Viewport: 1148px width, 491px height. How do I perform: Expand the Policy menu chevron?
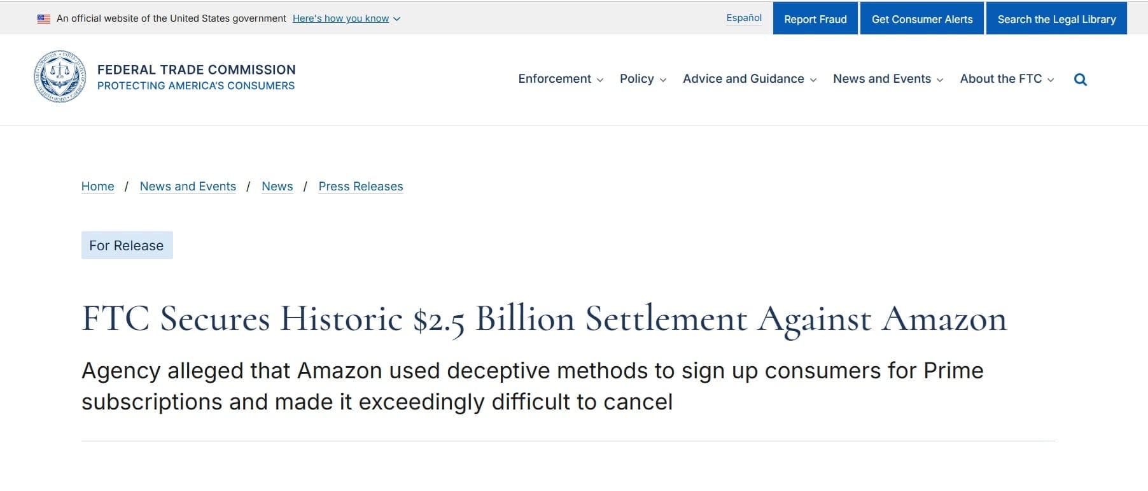663,80
